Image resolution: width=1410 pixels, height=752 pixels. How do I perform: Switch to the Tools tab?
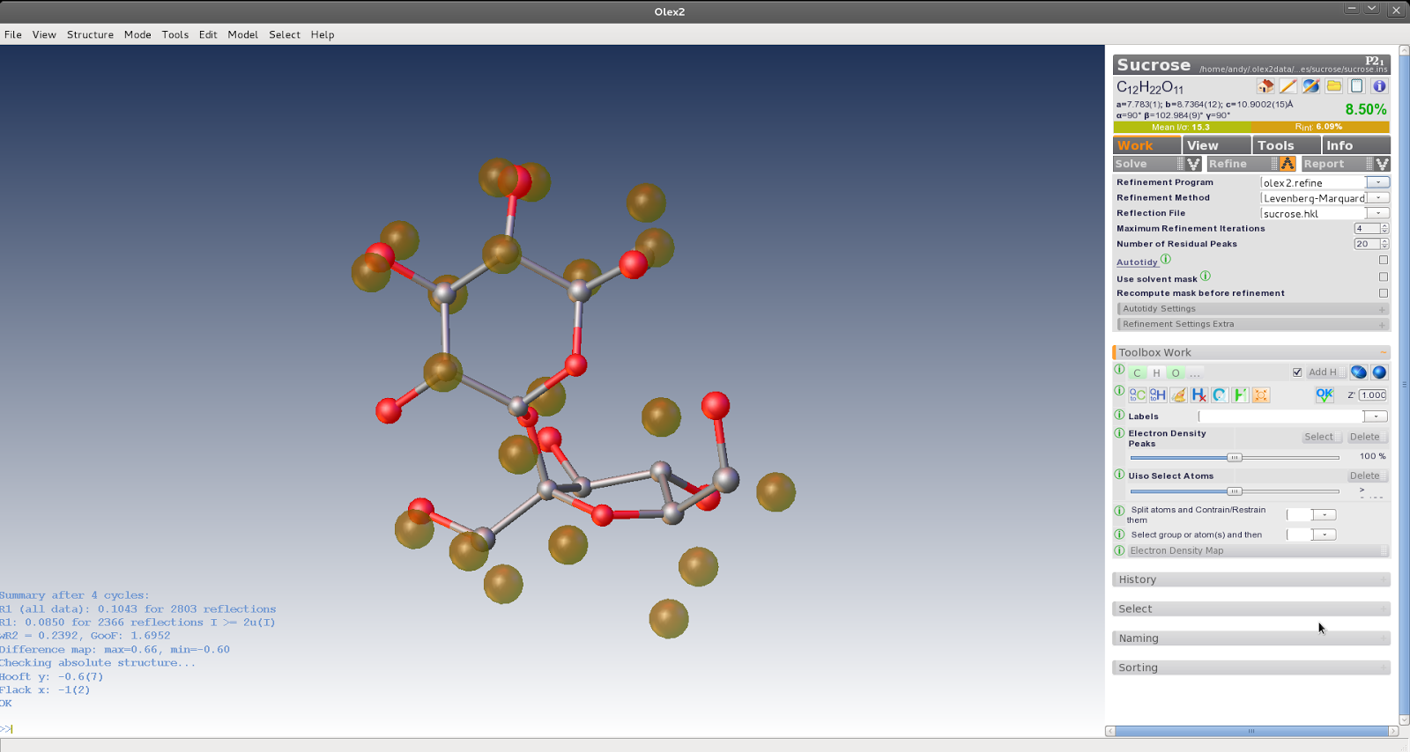coord(1287,145)
